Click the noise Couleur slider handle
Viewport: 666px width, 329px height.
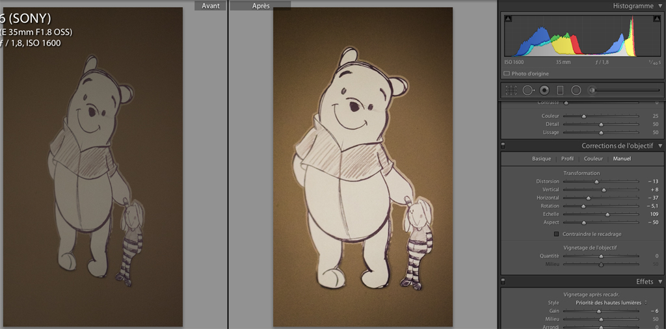583,116
